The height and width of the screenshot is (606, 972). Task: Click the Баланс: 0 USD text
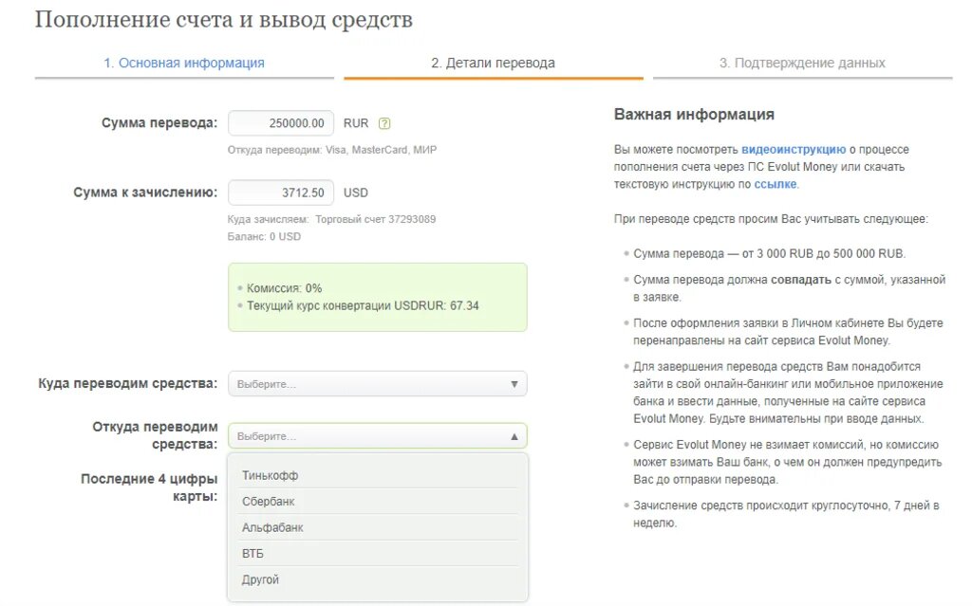tap(264, 237)
